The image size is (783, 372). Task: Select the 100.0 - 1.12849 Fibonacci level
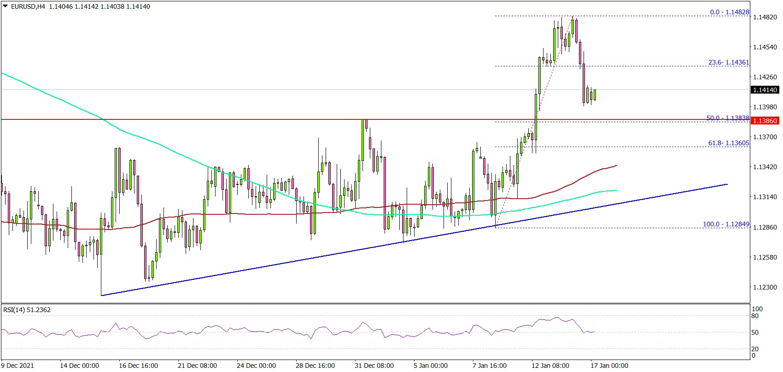(726, 224)
